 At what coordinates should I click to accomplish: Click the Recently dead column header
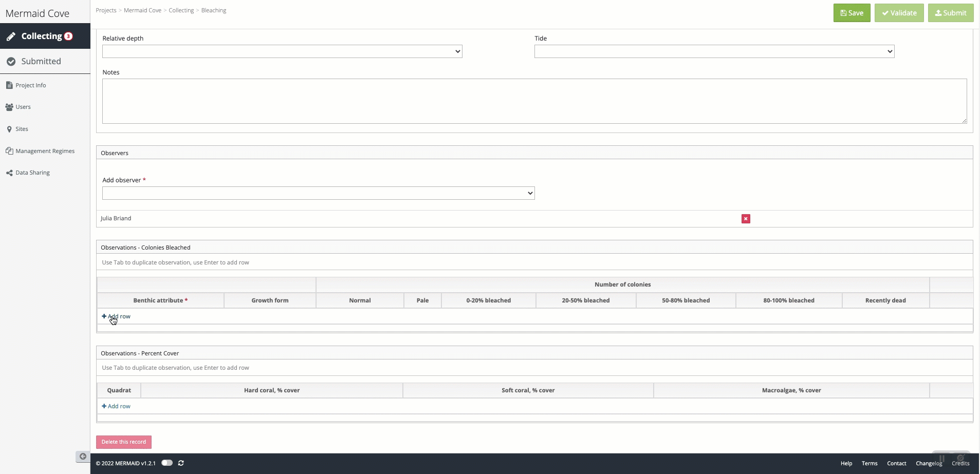click(885, 300)
